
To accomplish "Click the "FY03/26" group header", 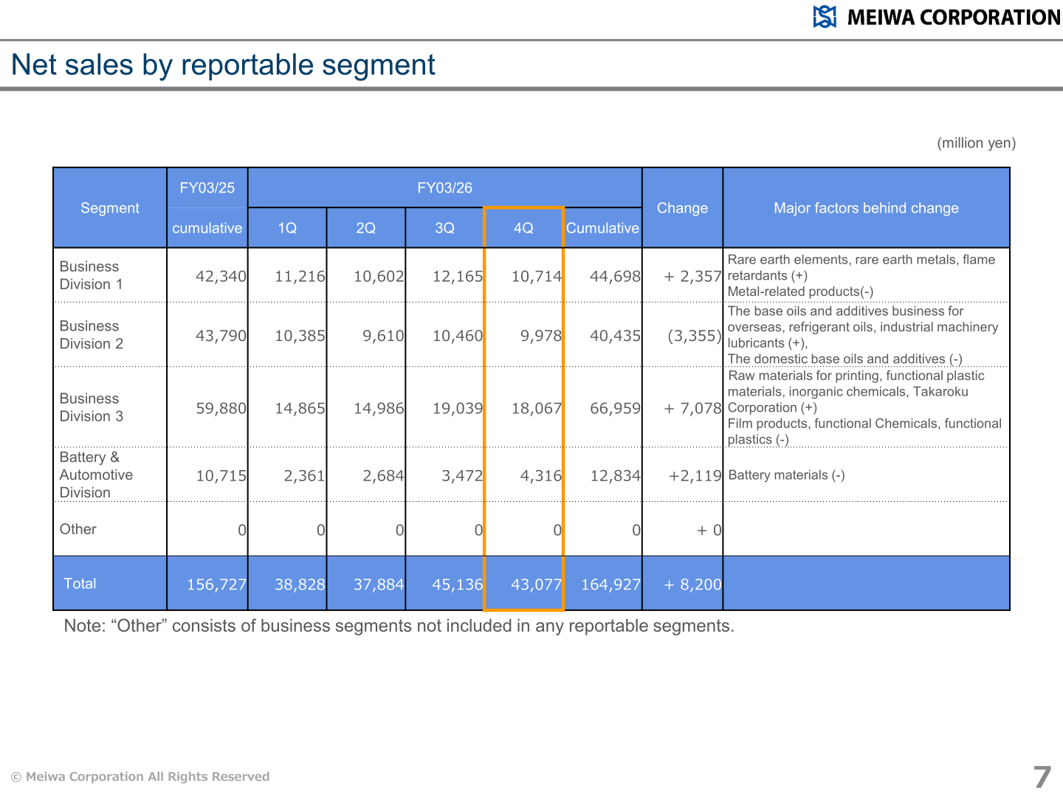I will point(444,188).
